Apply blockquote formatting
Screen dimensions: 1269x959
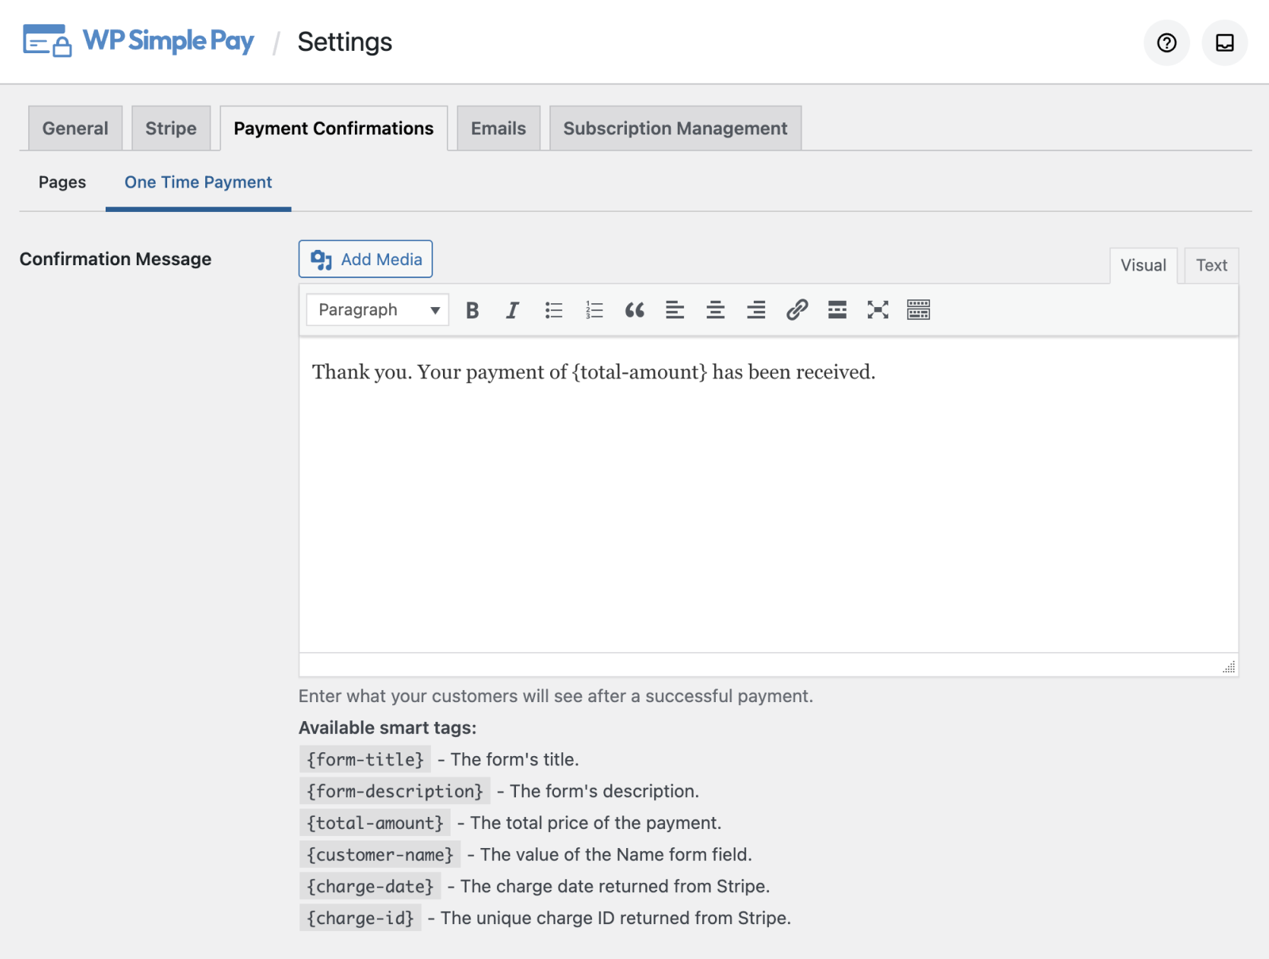634,310
